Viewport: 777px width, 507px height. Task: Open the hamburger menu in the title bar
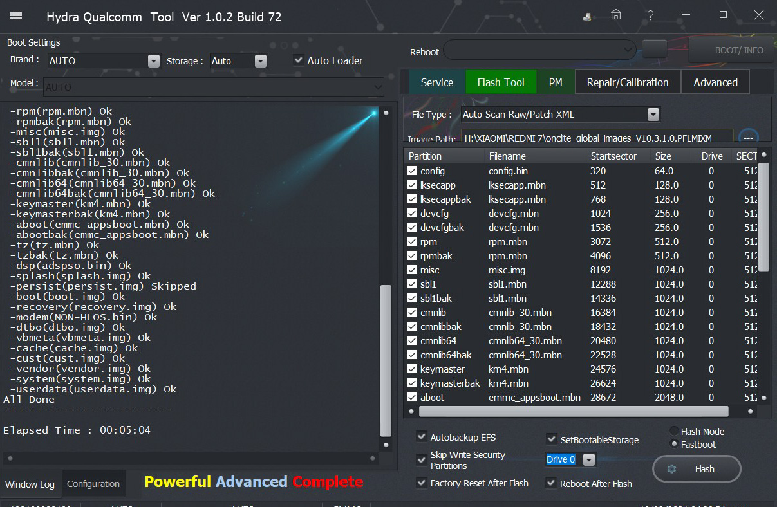click(x=17, y=15)
